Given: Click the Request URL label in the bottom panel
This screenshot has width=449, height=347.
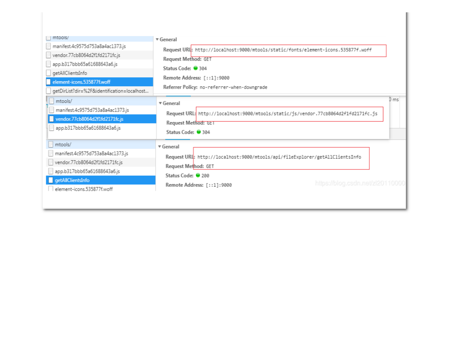Looking at the screenshot, I should pos(180,157).
